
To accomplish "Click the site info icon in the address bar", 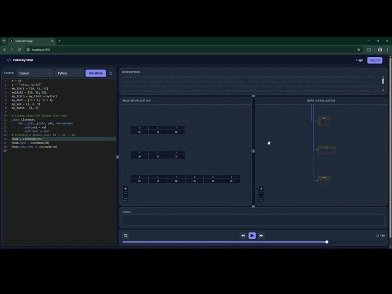I will pyautogui.click(x=28, y=50).
